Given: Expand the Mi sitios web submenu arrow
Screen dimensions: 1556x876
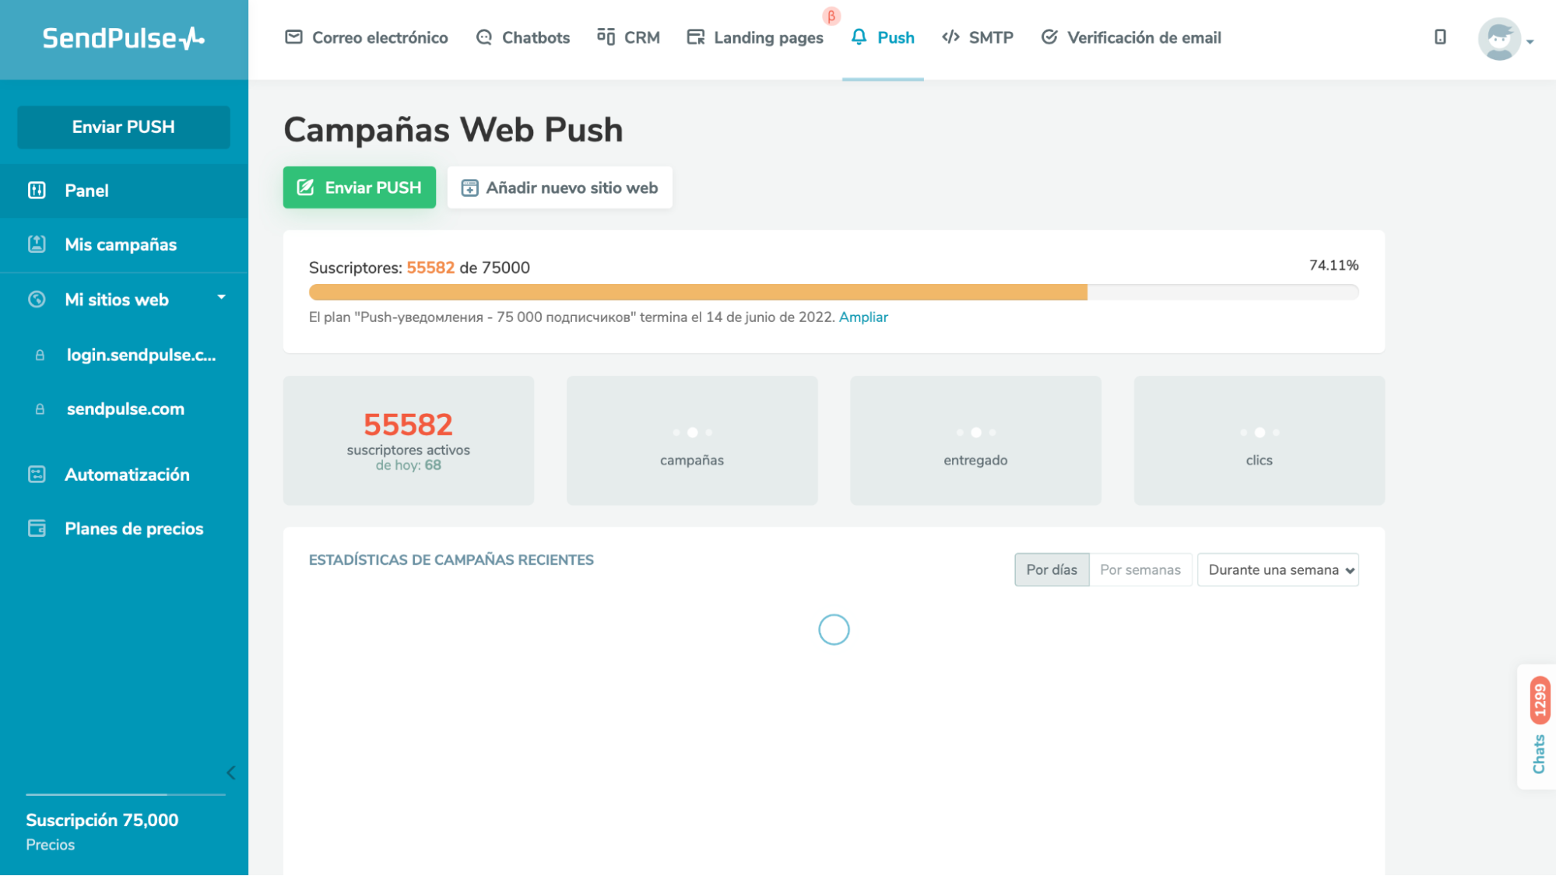Looking at the screenshot, I should click(221, 297).
